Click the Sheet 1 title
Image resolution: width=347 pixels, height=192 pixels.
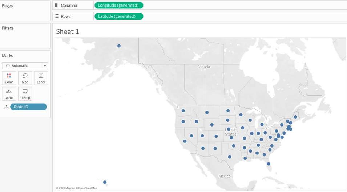(68, 31)
